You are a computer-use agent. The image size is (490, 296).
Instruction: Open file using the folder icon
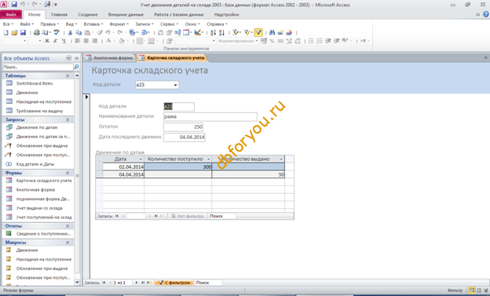coord(14,32)
